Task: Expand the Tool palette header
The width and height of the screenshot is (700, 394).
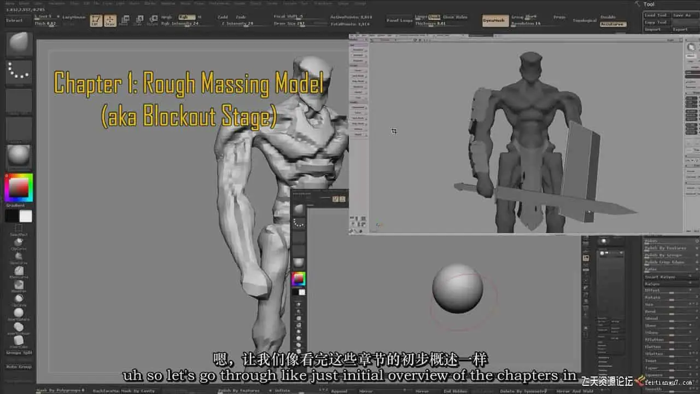Action: tap(649, 4)
